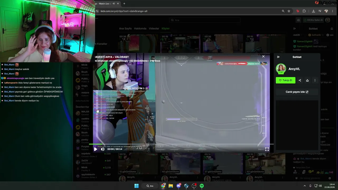This screenshot has height=190, width=338.
Task: Open the Kick layout icon beside KICKs
Action: [x=298, y=20]
